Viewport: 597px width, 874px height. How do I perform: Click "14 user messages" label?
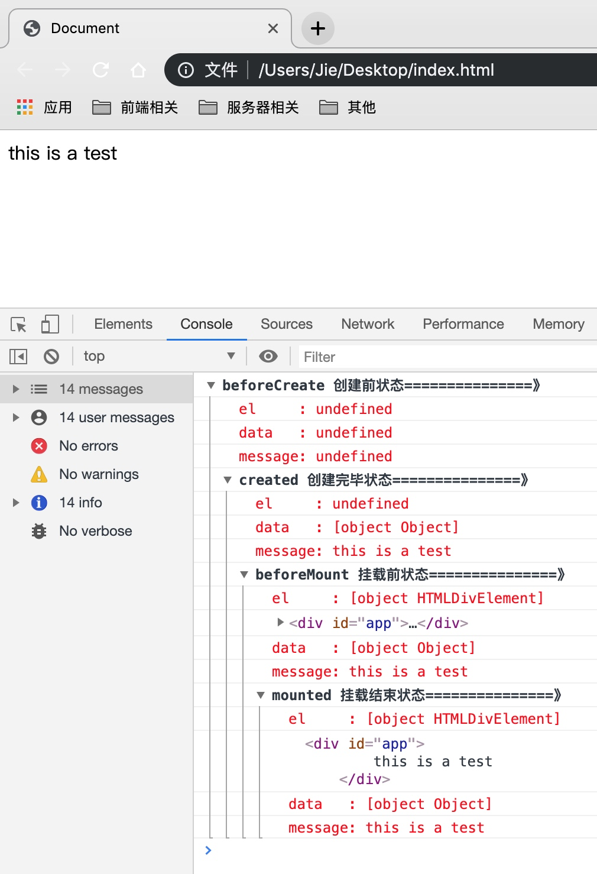116,417
